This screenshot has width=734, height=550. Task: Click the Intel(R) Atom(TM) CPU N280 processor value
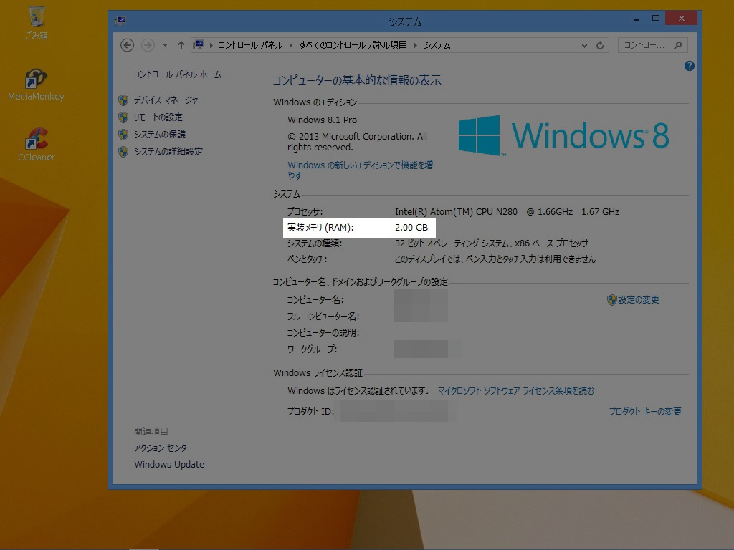tap(507, 212)
